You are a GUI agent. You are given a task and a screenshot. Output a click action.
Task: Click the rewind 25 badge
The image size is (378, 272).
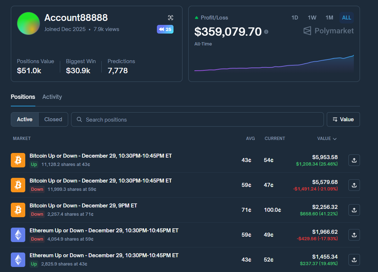165,29
